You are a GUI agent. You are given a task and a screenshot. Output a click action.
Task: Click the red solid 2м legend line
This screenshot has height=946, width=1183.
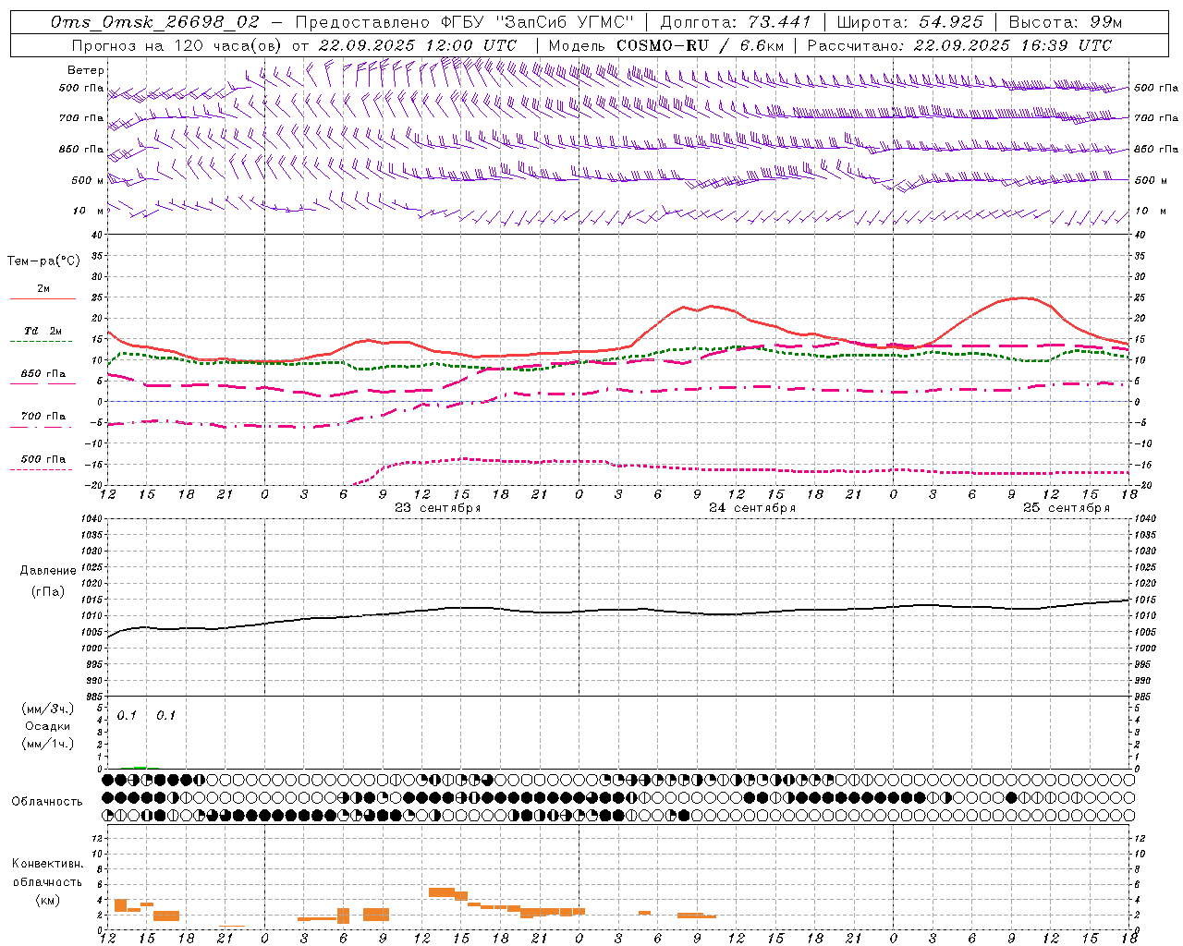[43, 299]
